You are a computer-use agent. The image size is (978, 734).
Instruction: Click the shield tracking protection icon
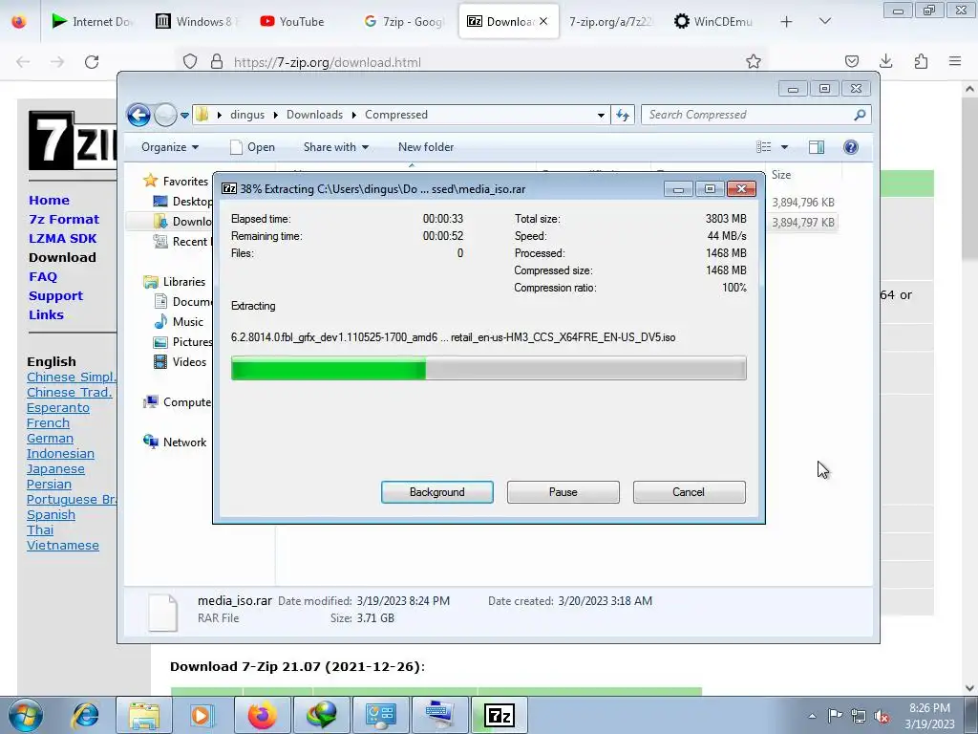(190, 62)
